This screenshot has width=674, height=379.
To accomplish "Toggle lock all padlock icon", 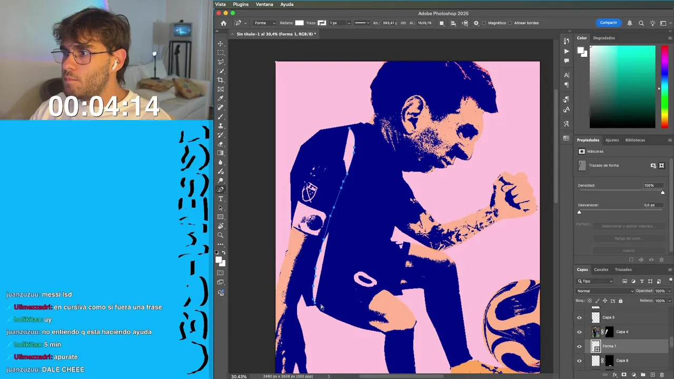I will click(x=620, y=301).
